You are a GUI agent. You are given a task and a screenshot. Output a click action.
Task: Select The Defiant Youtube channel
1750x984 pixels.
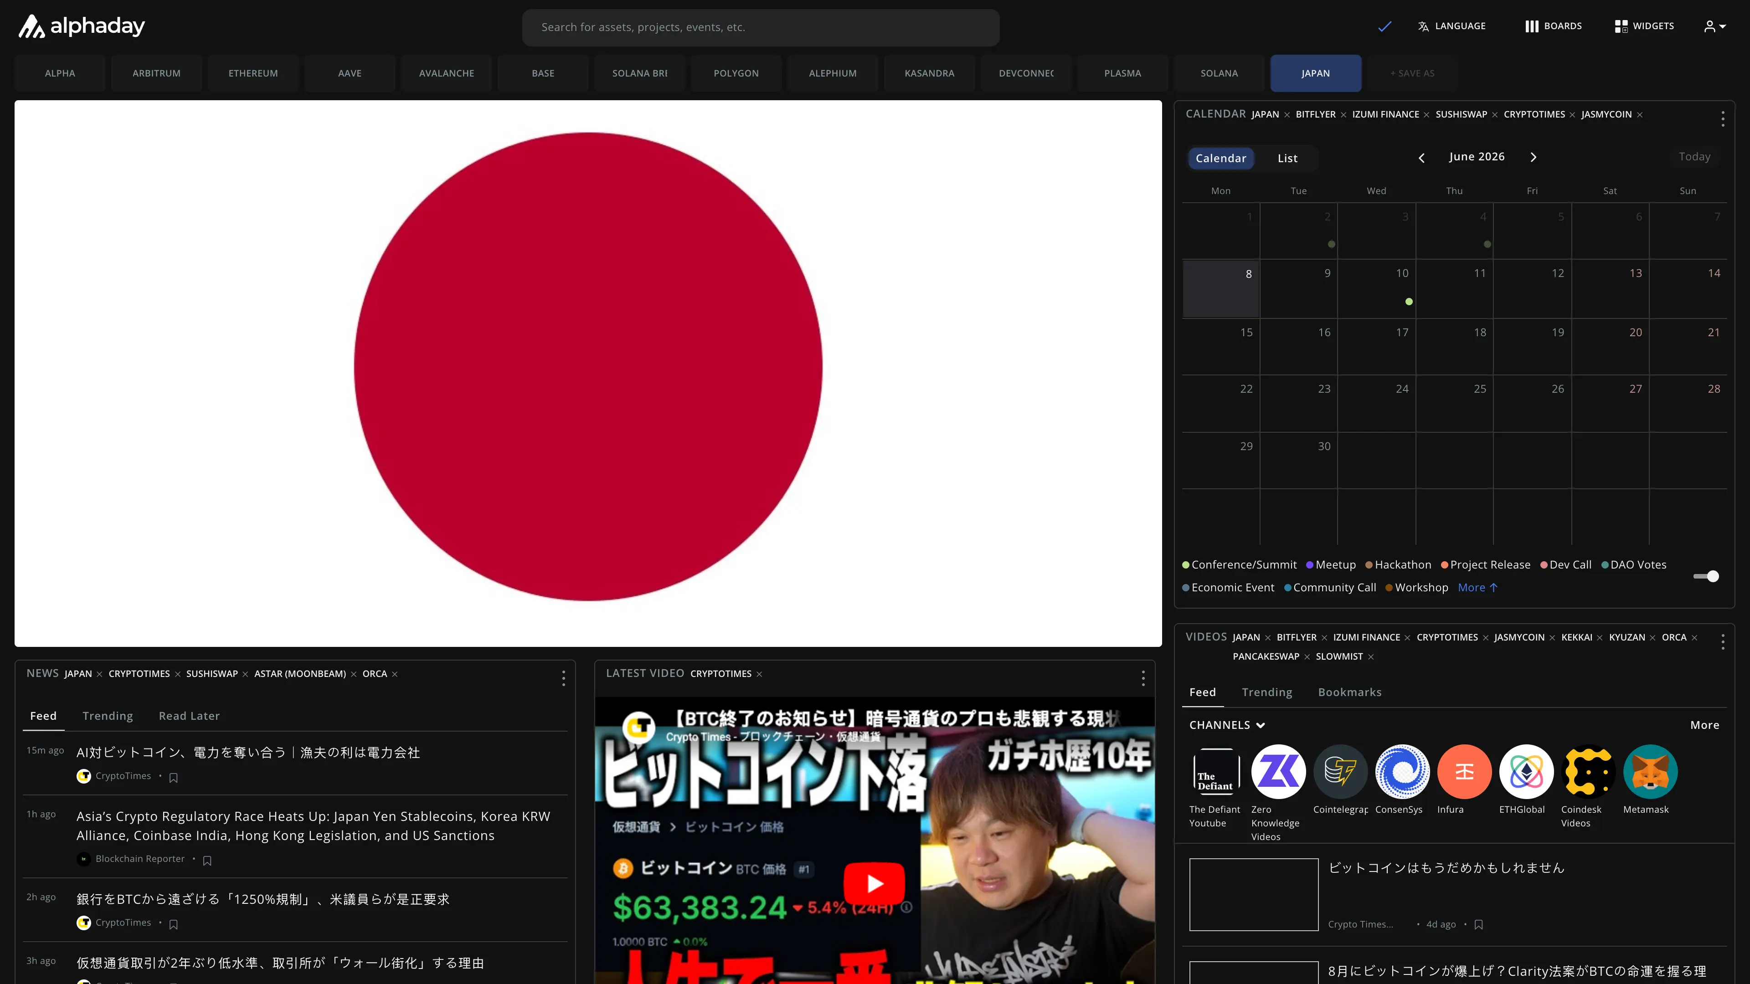(x=1216, y=771)
